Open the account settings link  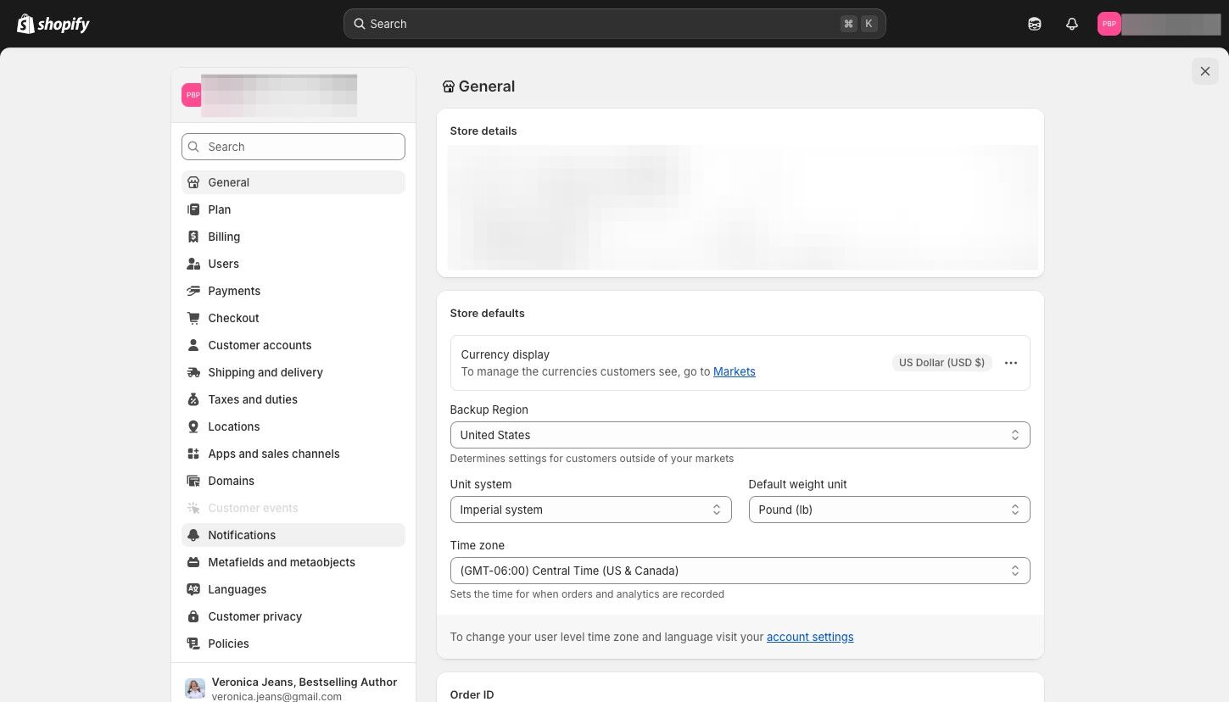[810, 637]
